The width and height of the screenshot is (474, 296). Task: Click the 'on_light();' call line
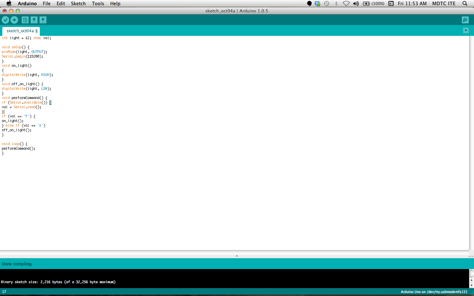pos(13,121)
